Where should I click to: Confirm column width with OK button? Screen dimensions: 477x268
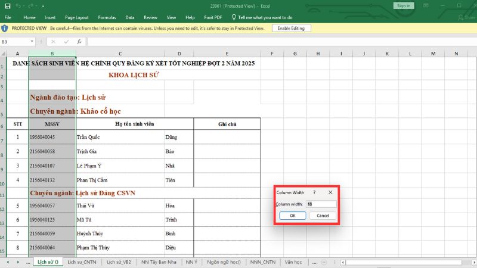tap(292, 216)
